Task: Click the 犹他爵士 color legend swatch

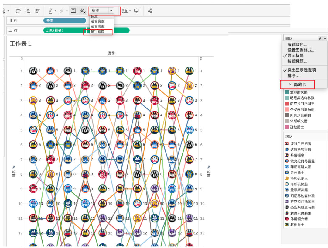Action: tap(287, 127)
